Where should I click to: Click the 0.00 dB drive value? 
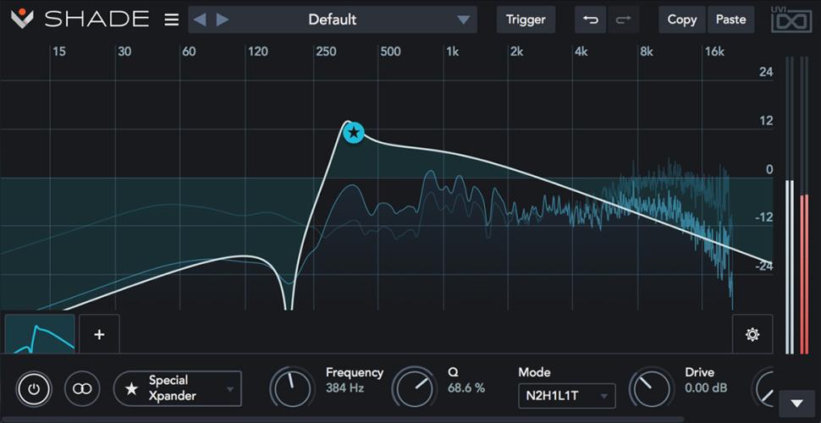pyautogui.click(x=706, y=388)
